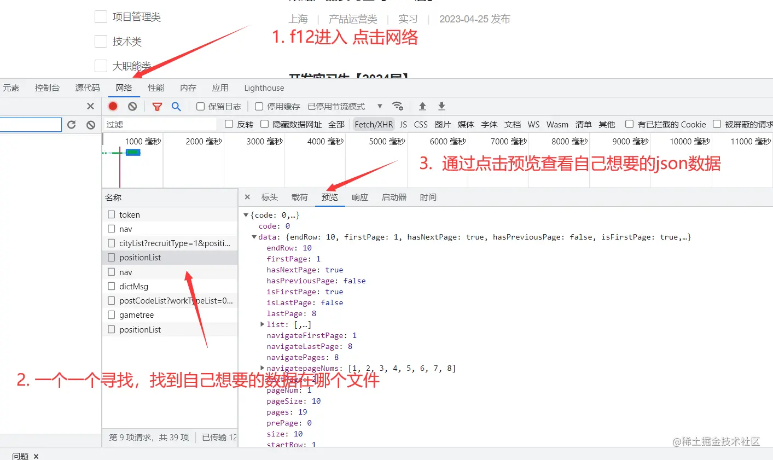Switch to the 控制台 panel tab

pyautogui.click(x=47, y=88)
